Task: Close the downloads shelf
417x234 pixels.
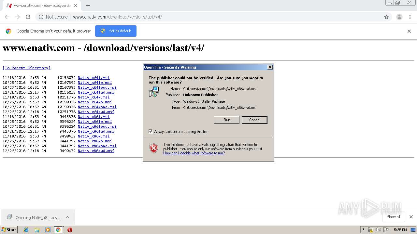Action: coord(411,217)
